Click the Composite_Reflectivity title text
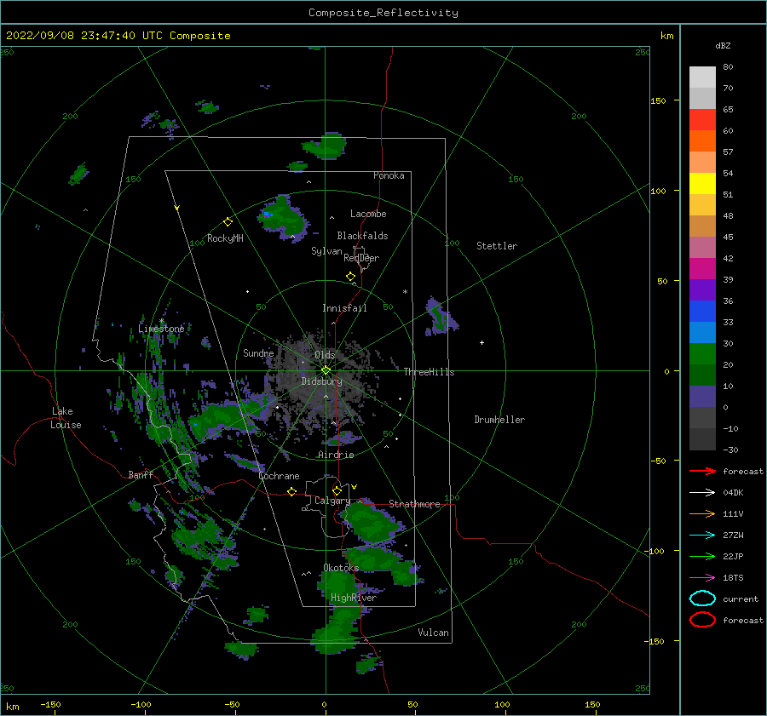The width and height of the screenshot is (767, 716). coord(383,13)
